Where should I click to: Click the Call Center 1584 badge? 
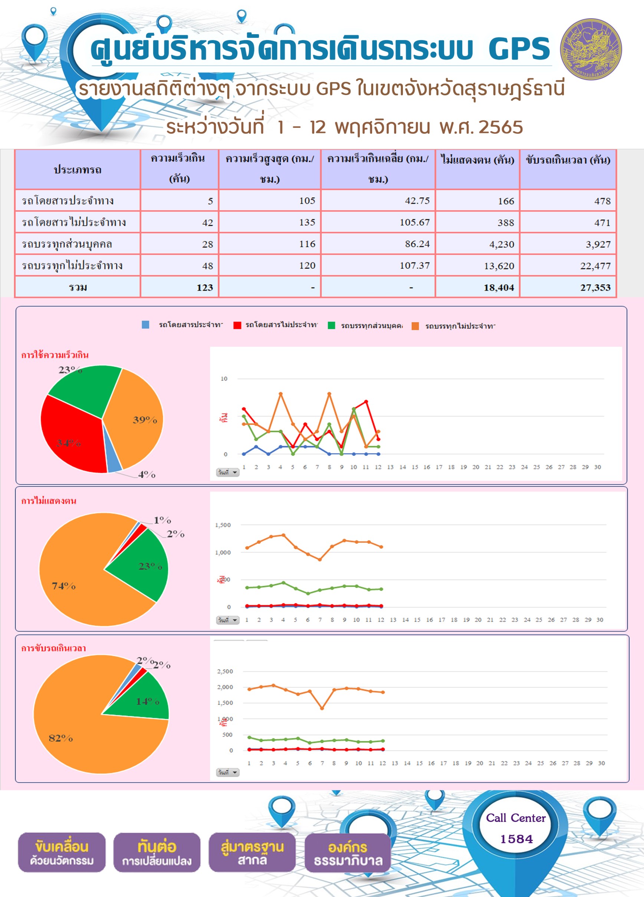pyautogui.click(x=516, y=828)
